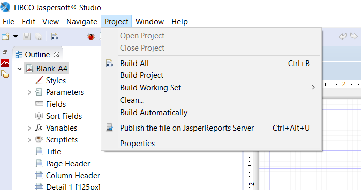Choose Build Project from the menu
The width and height of the screenshot is (361, 190).
[x=212, y=75]
